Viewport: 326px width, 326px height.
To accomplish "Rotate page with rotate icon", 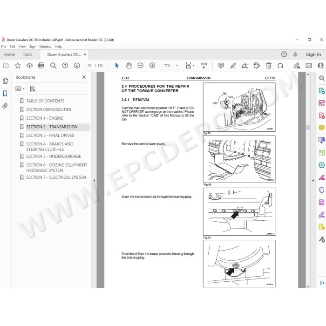I will coord(280,66).
